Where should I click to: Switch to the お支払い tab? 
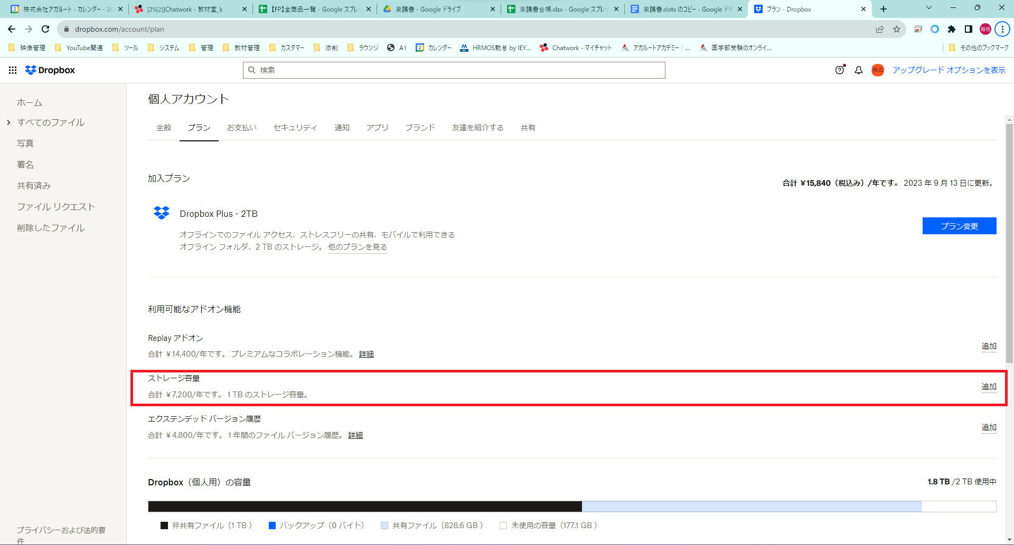coord(242,128)
